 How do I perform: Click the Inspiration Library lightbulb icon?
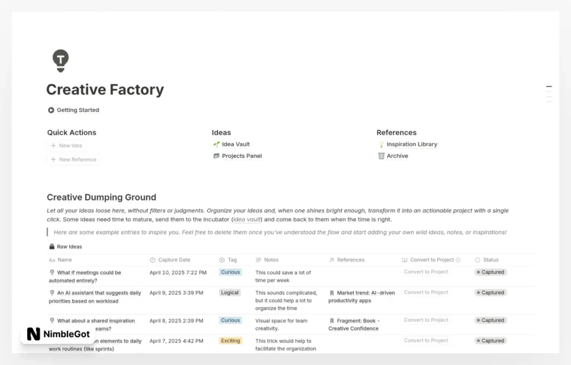[381, 144]
